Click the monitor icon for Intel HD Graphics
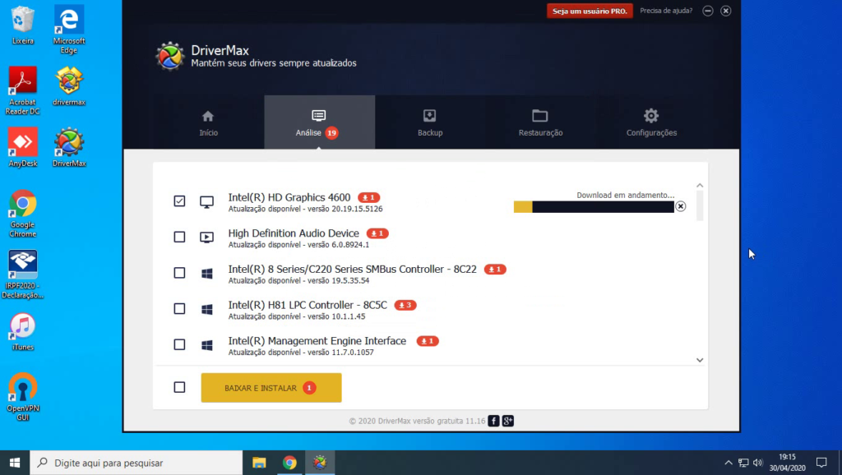Screen dimensions: 842x475 206,202
